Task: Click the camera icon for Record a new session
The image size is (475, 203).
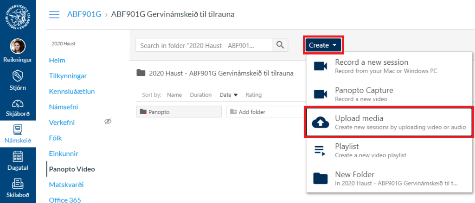Action: tap(321, 66)
